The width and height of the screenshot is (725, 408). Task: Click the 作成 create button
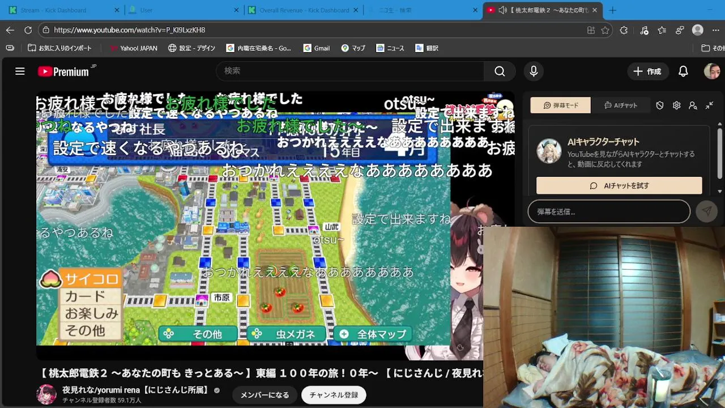[x=647, y=71]
